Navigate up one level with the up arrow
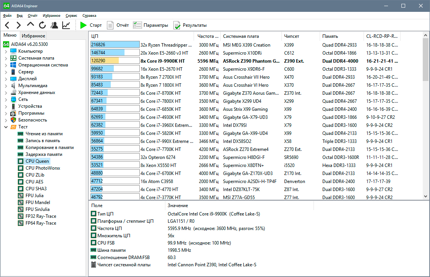 pyautogui.click(x=31, y=25)
